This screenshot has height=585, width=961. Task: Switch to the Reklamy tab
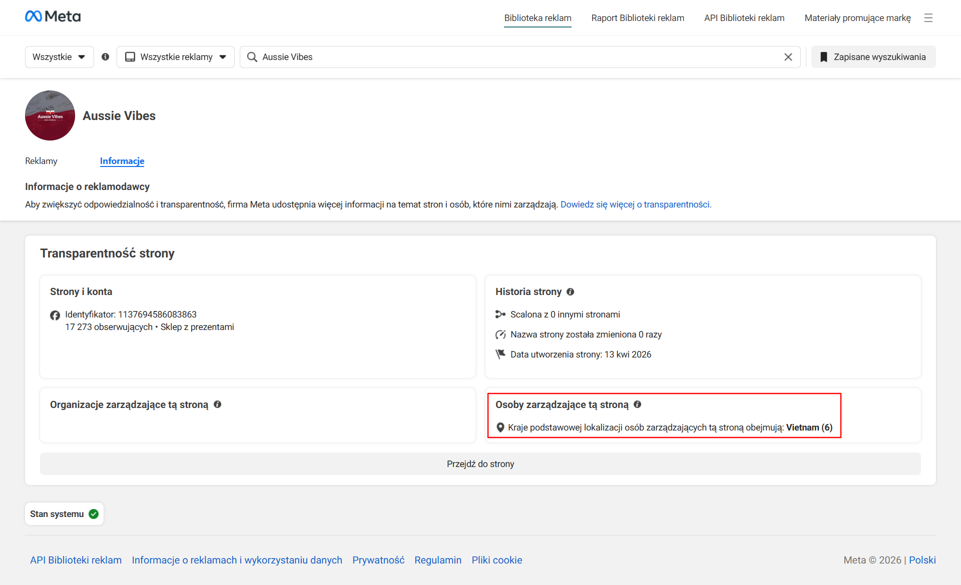point(41,161)
